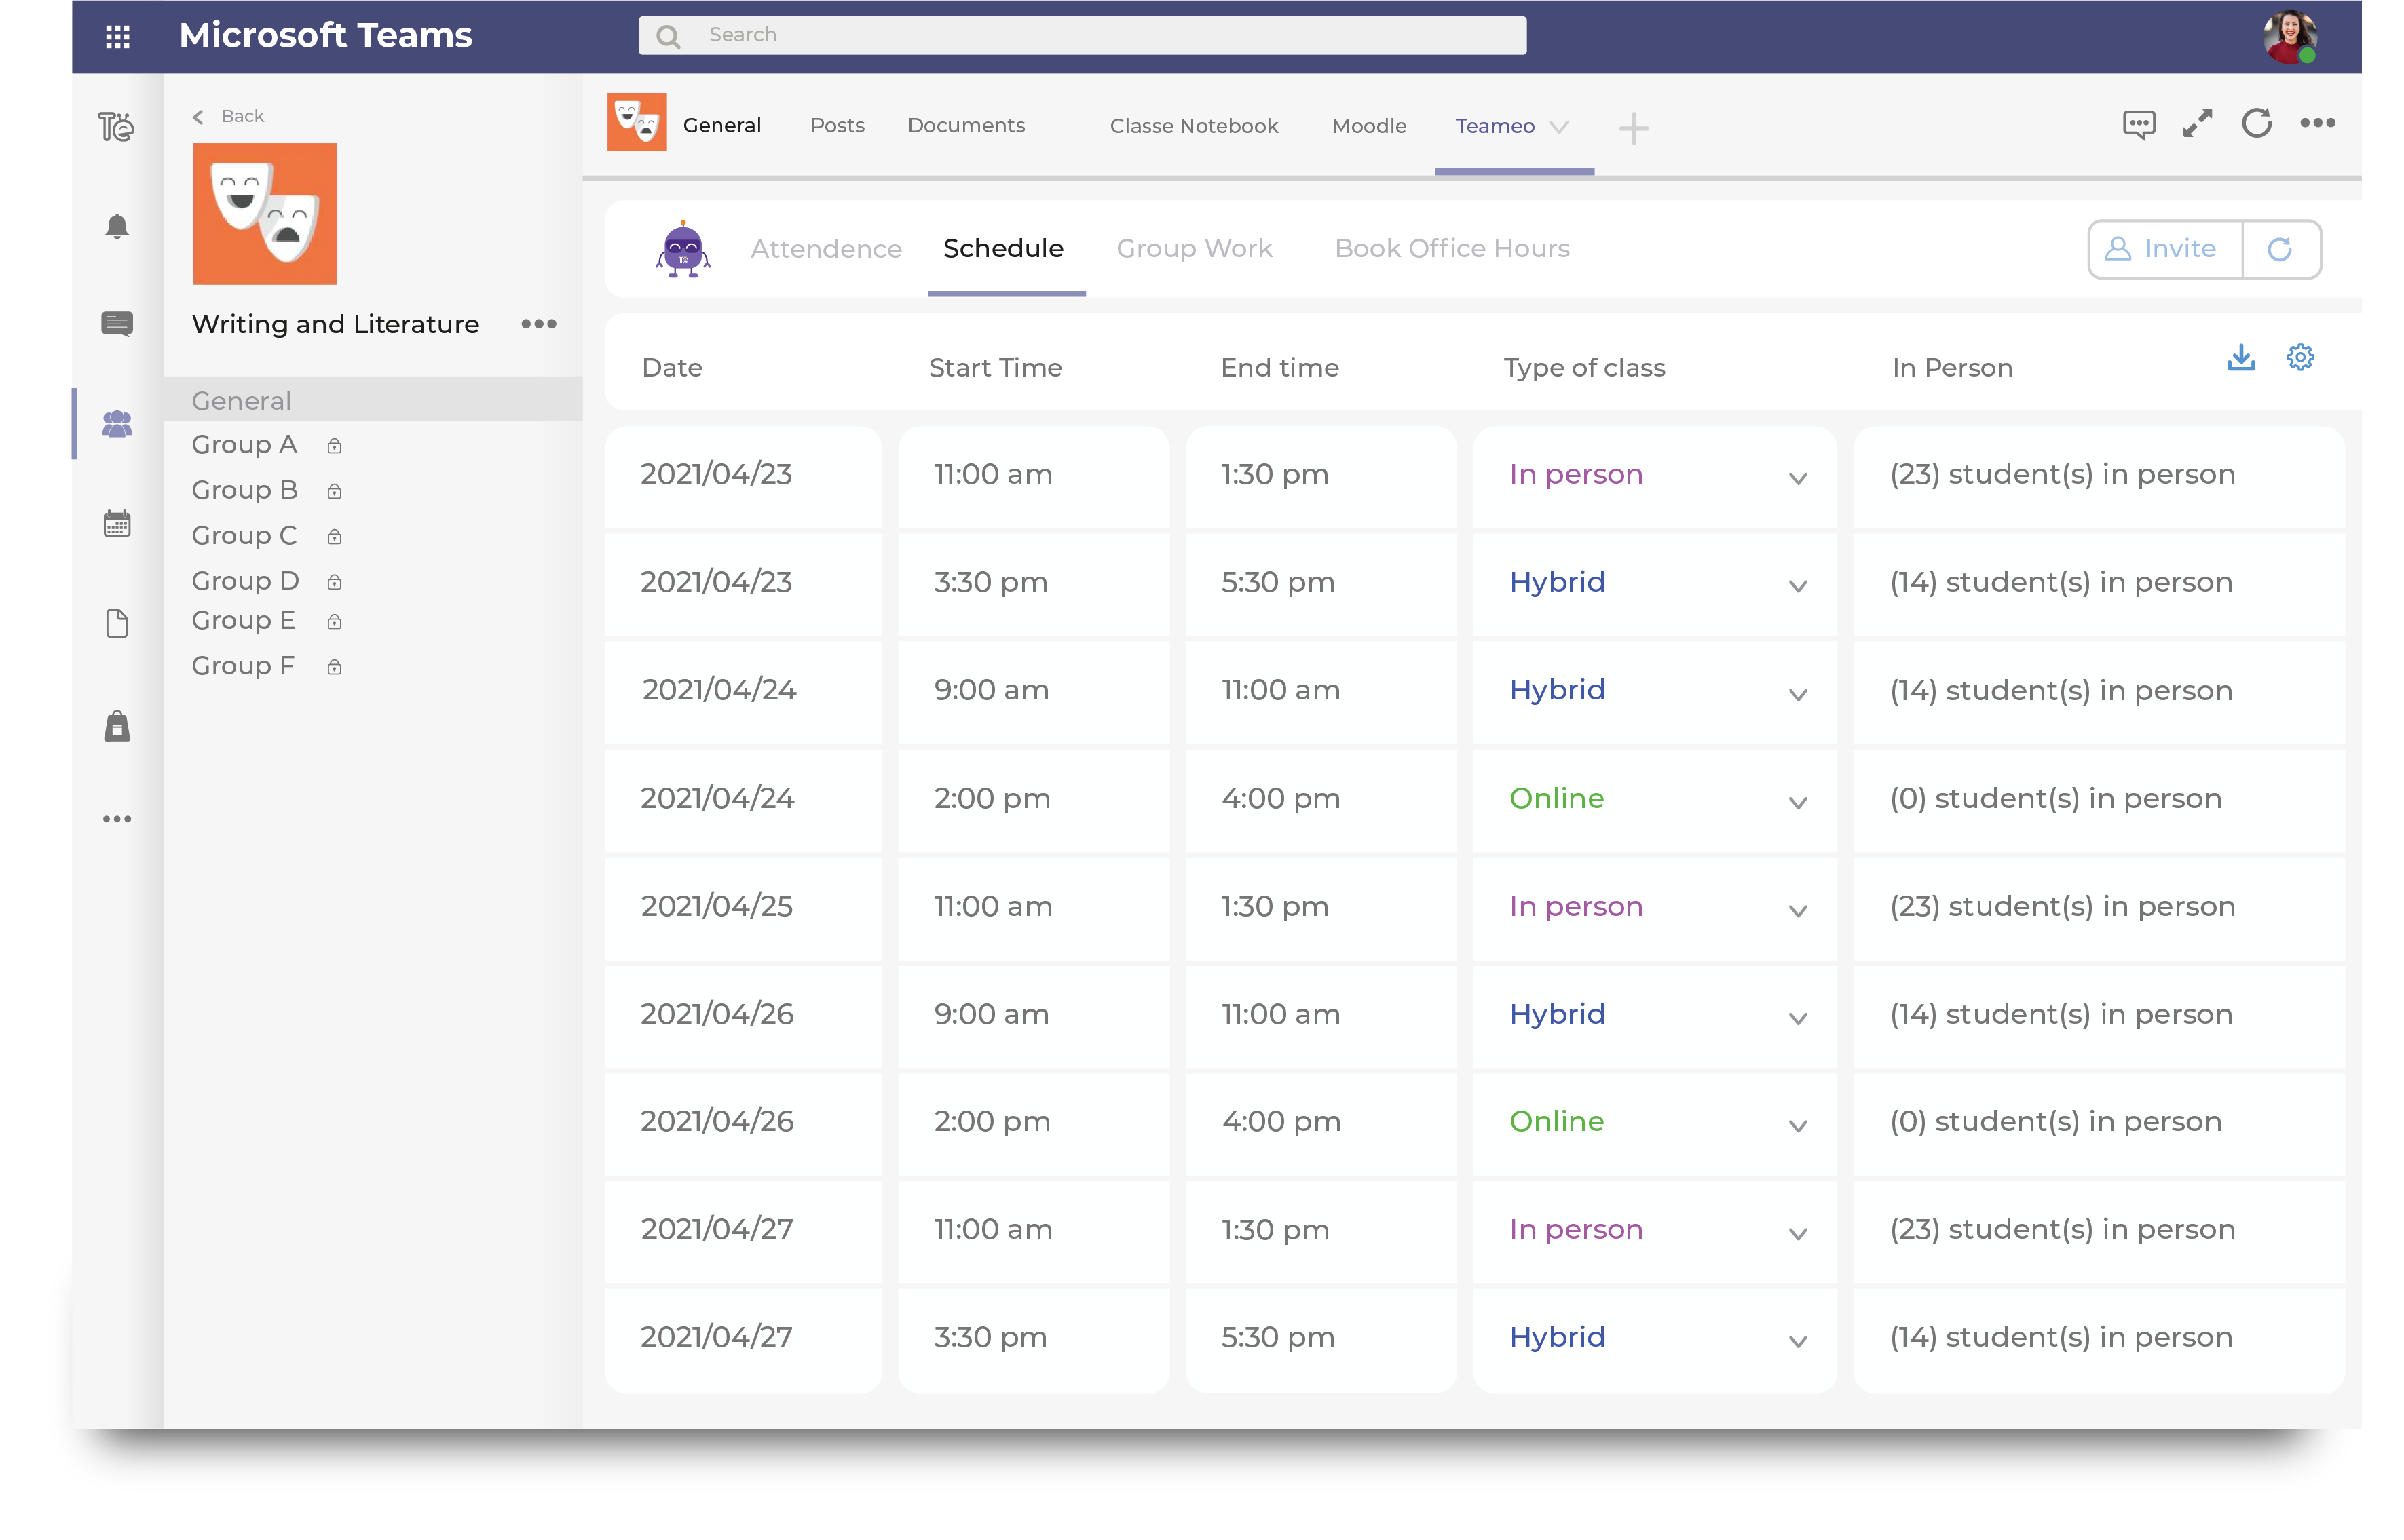Expand class type dropdown for 2021/04/23 11:00 am
This screenshot has width=2404, height=1540.
[1798, 479]
